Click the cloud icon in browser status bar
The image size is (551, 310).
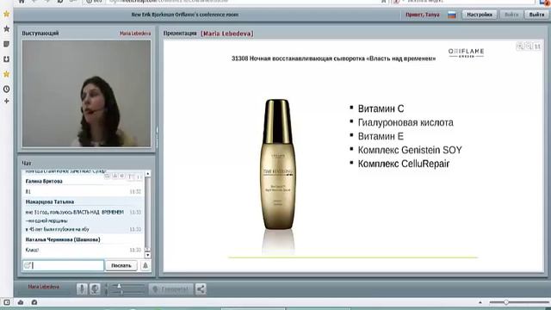point(21,302)
